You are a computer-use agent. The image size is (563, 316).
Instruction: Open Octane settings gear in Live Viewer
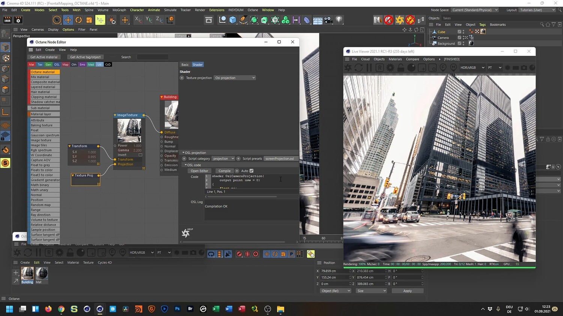click(390, 68)
